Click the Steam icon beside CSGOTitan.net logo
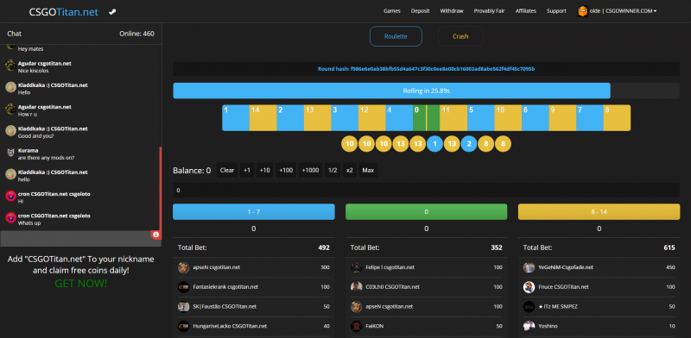 pyautogui.click(x=112, y=12)
